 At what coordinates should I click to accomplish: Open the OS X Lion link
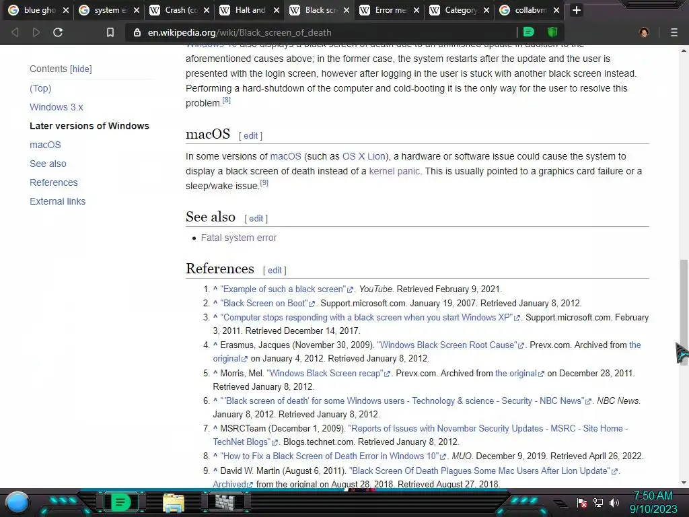(x=364, y=156)
